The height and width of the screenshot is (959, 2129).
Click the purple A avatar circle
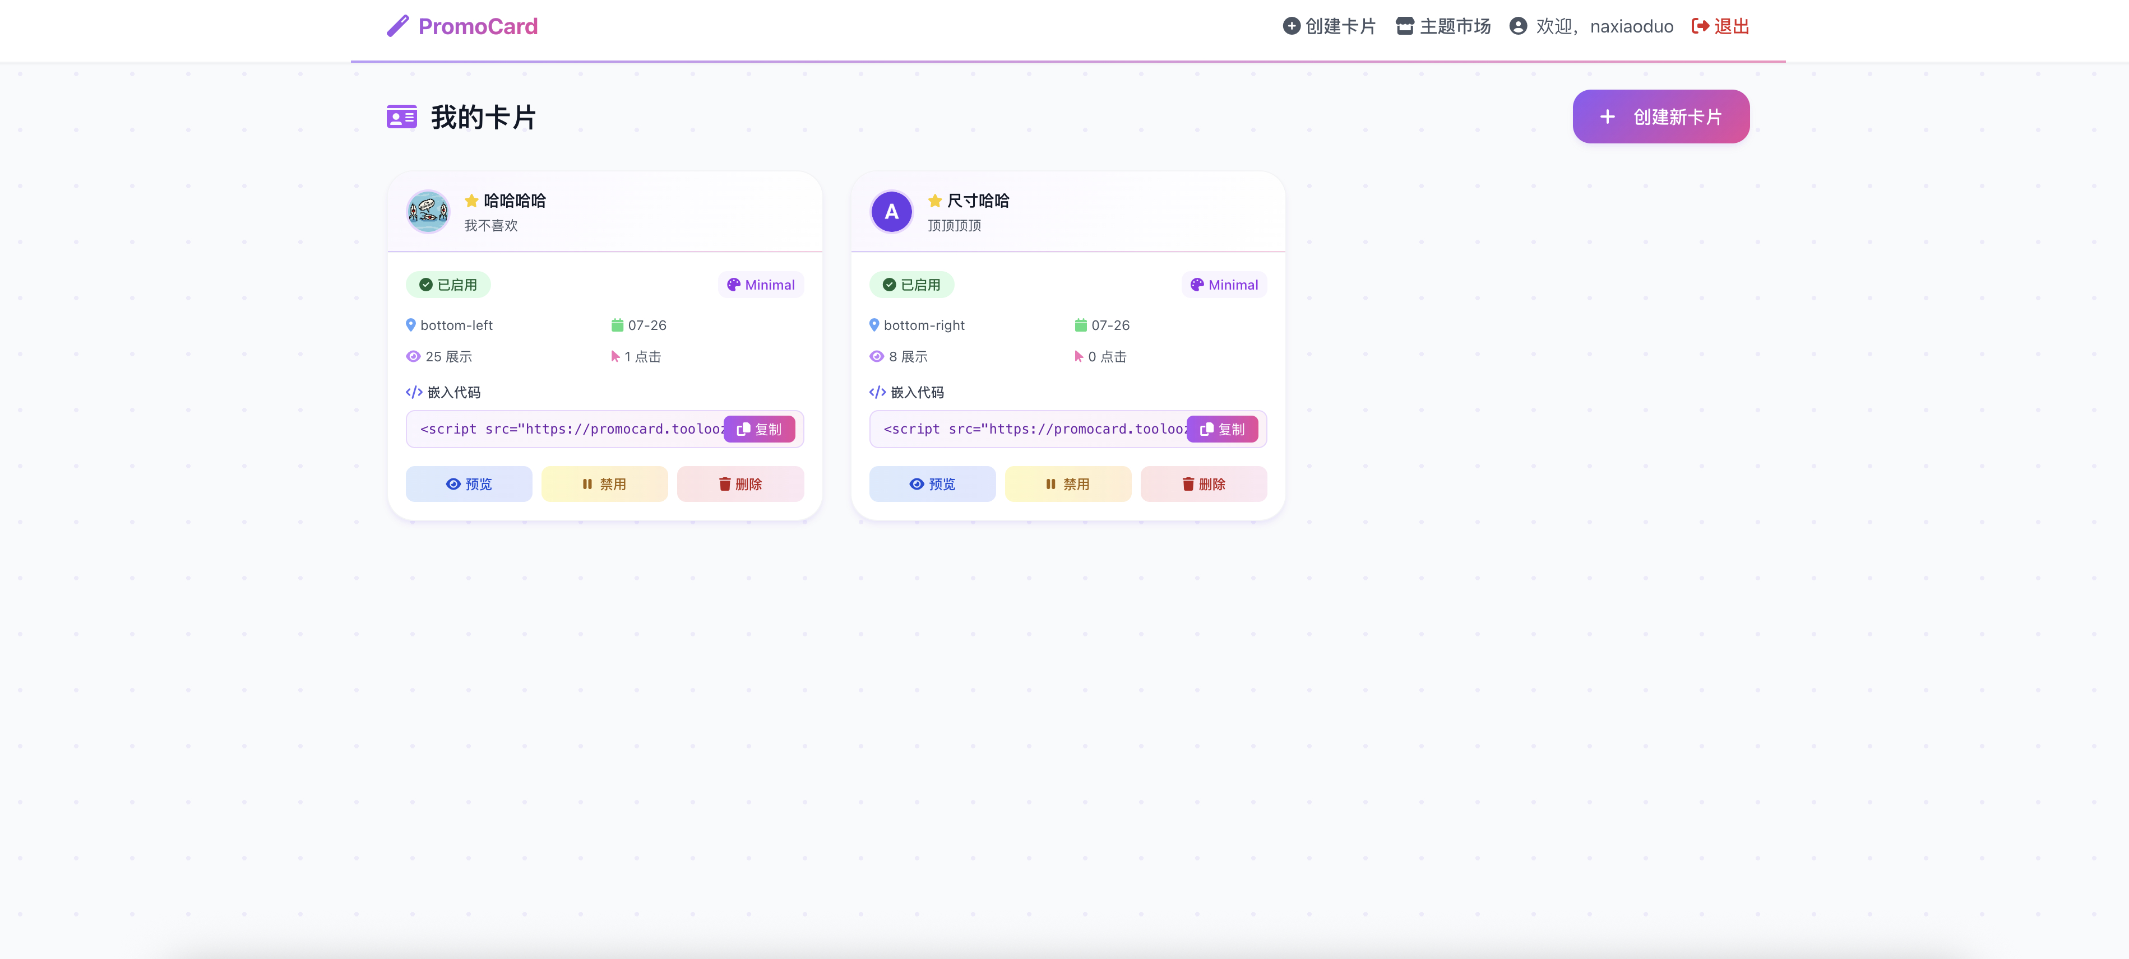pyautogui.click(x=891, y=212)
